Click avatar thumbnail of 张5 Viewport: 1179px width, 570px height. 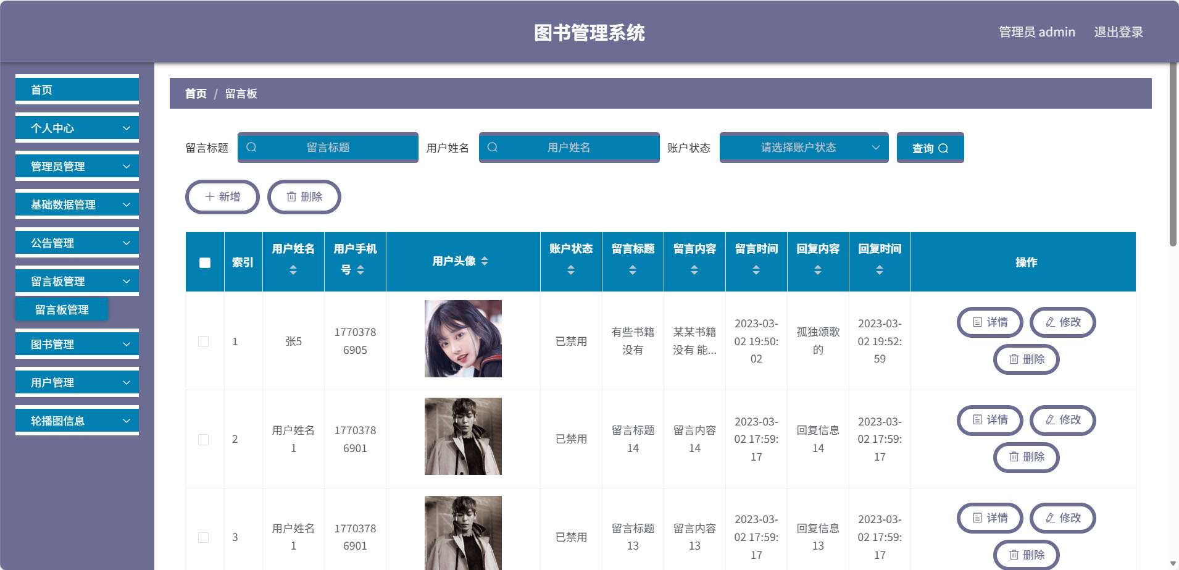(x=463, y=338)
